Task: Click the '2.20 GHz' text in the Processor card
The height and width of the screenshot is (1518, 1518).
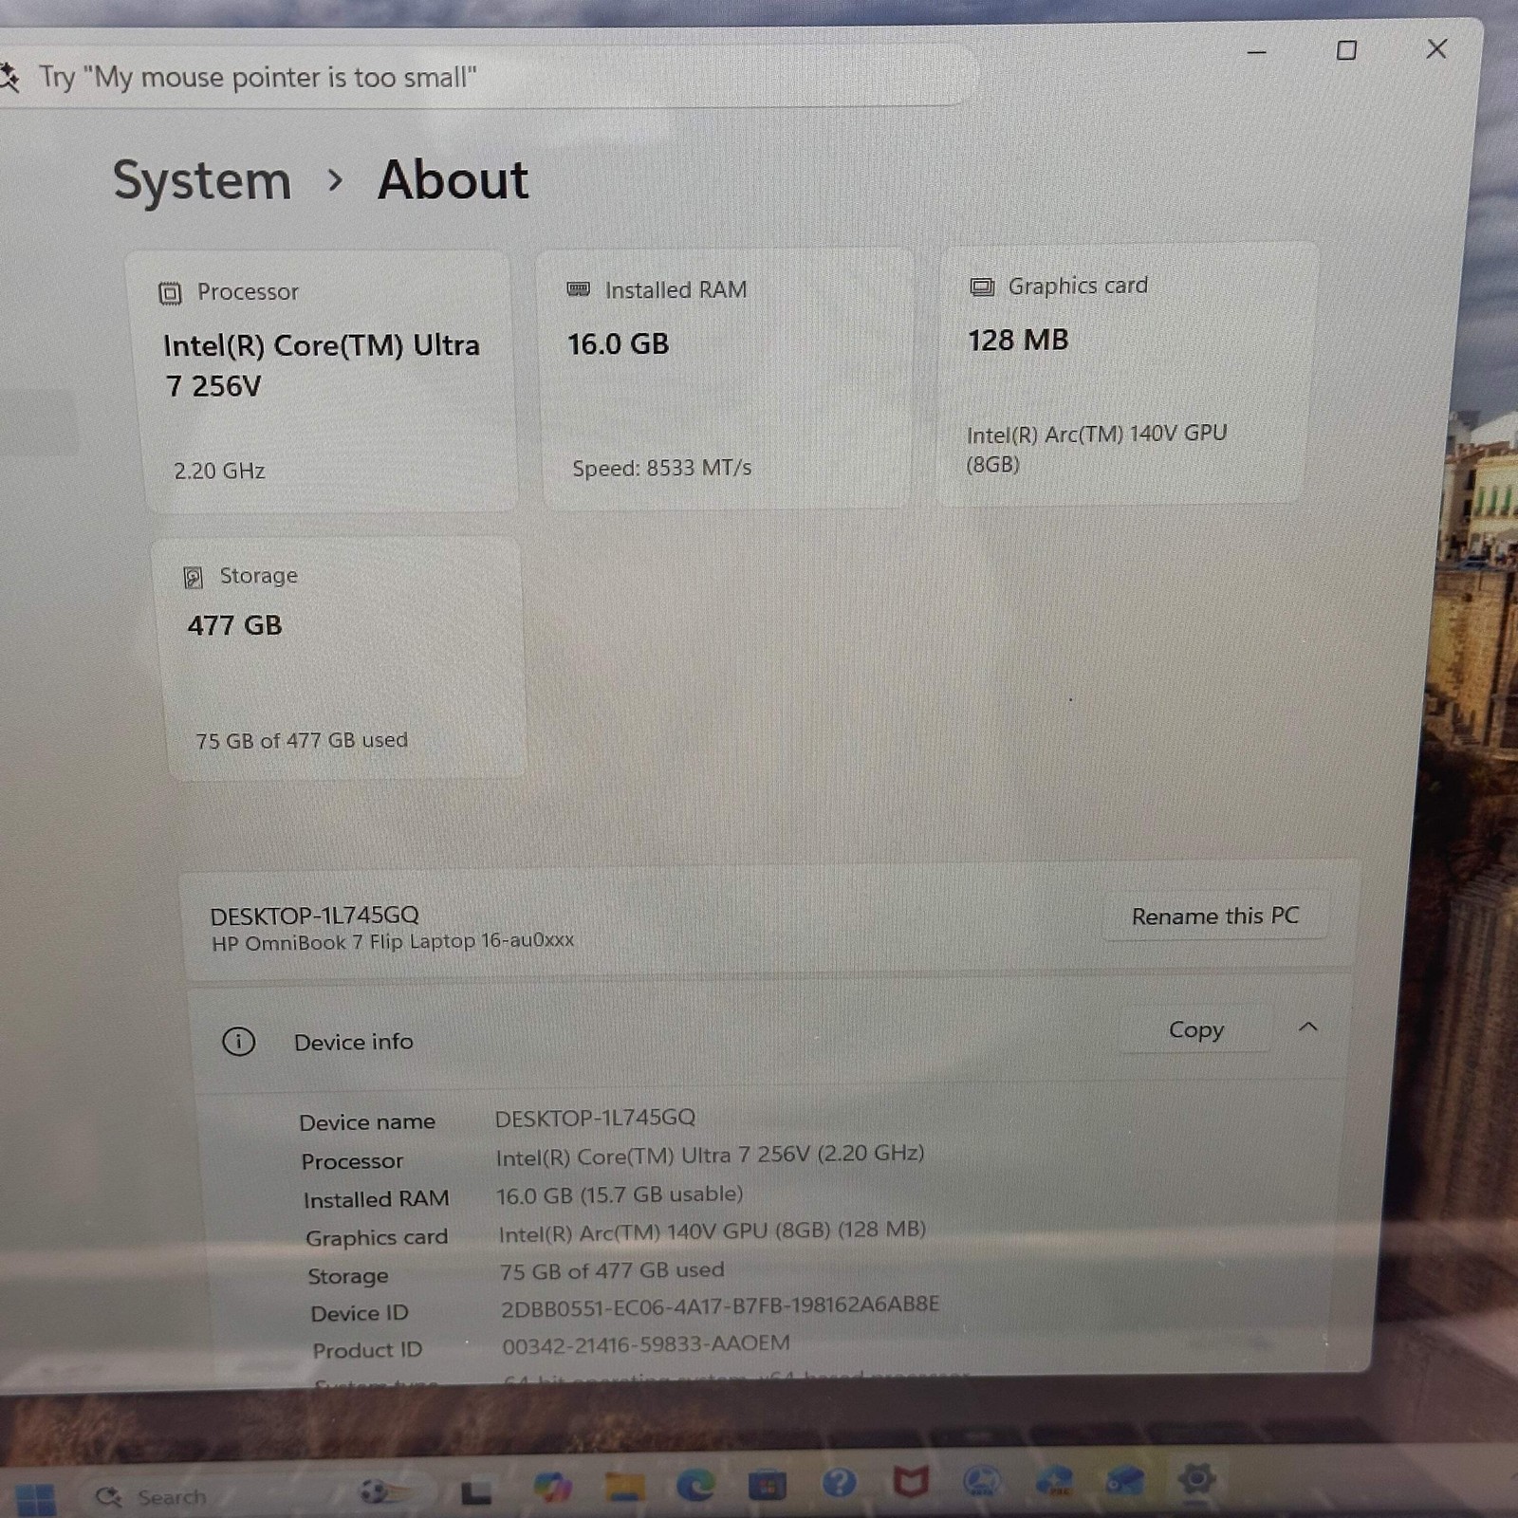Action: click(219, 471)
